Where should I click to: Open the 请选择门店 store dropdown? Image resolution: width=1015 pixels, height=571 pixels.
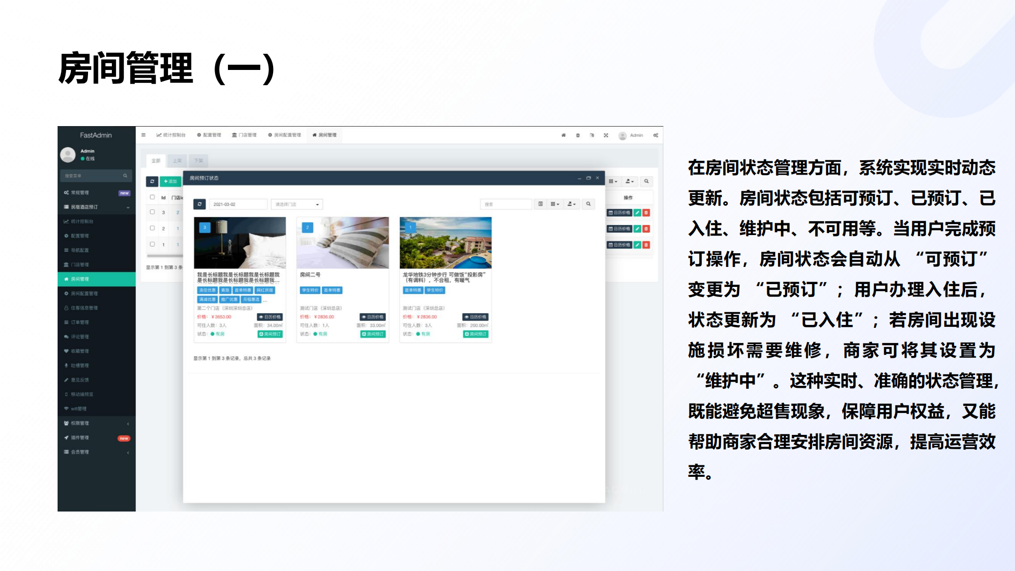(297, 204)
